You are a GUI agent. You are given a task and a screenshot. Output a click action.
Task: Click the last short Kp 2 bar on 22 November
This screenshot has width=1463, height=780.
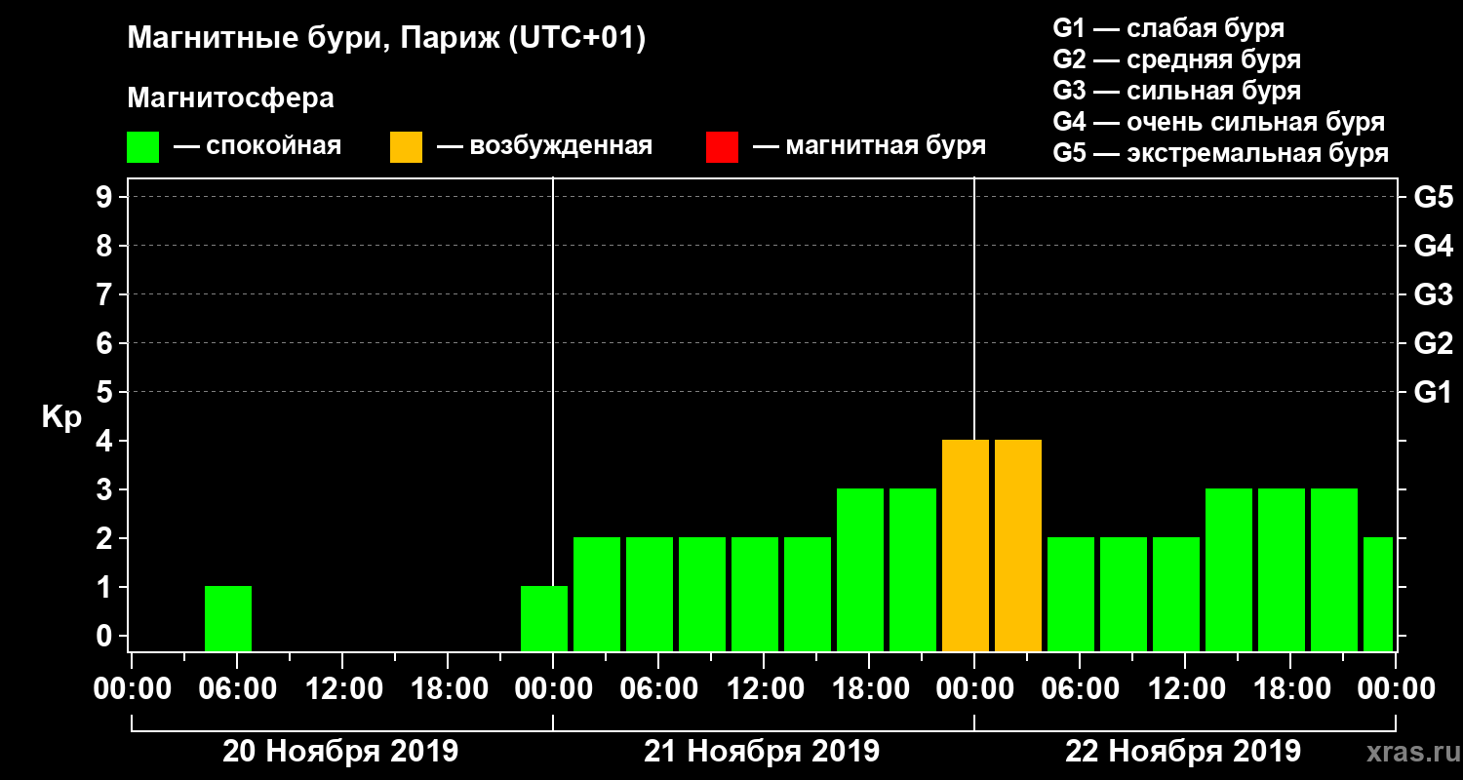tap(1378, 595)
